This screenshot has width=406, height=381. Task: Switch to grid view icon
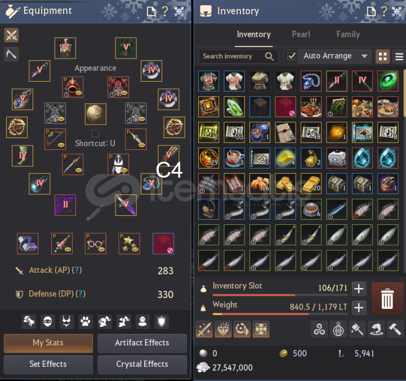tap(383, 56)
